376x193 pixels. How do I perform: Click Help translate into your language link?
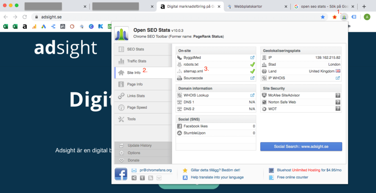pyautogui.click(x=217, y=178)
